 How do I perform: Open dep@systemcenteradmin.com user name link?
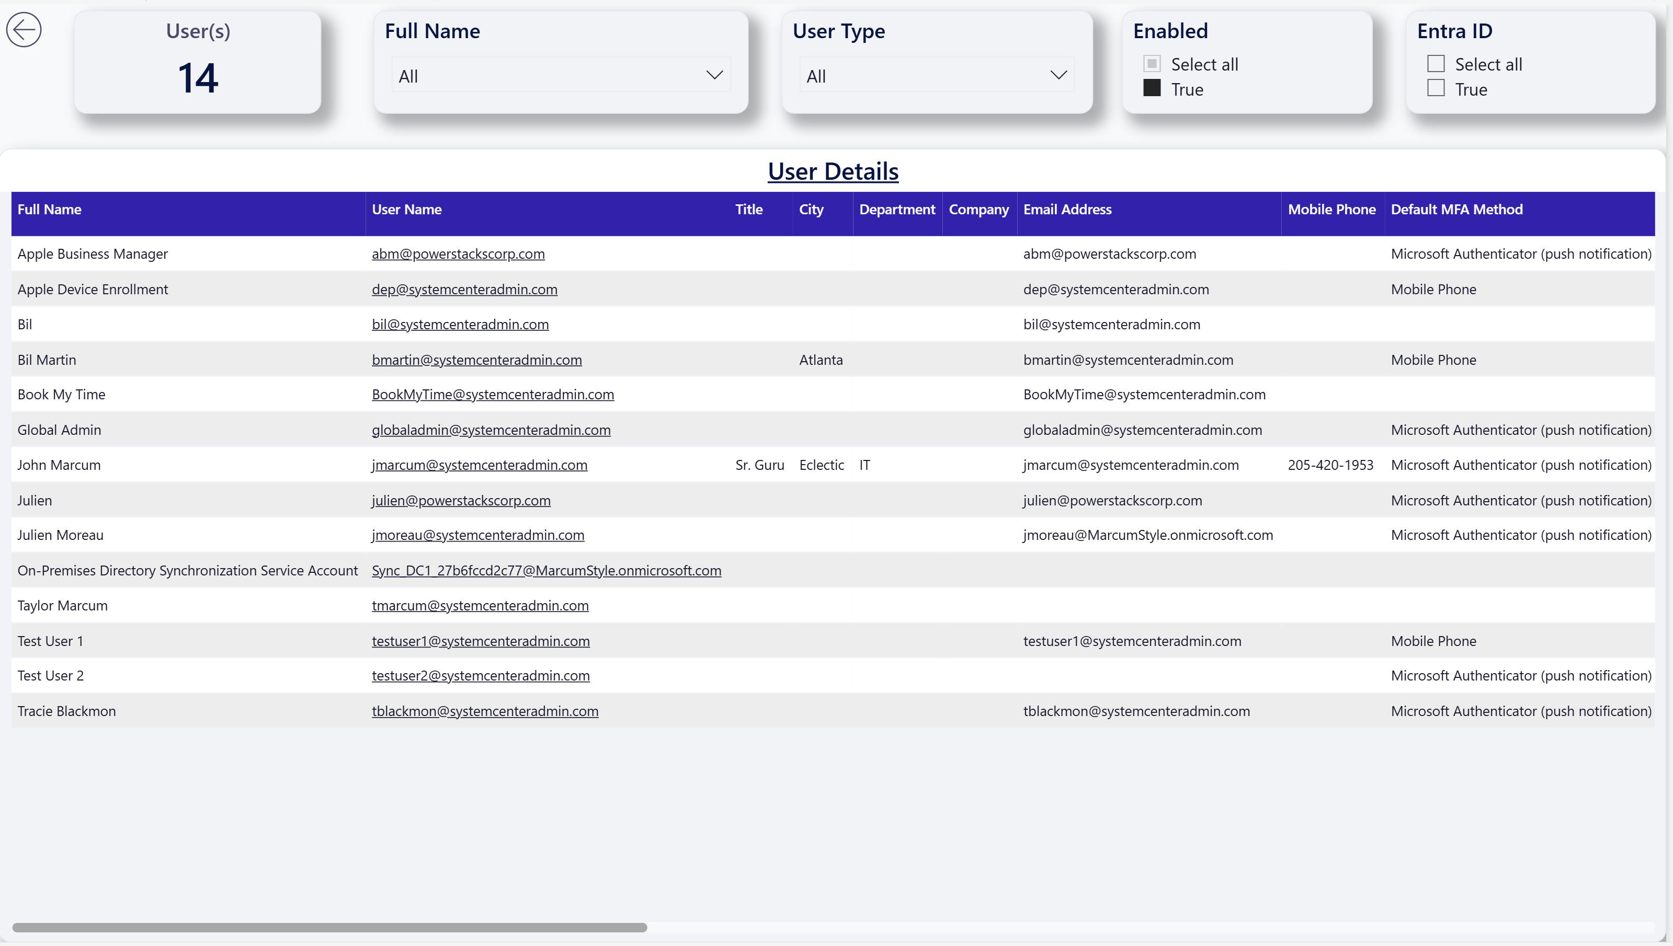tap(464, 289)
